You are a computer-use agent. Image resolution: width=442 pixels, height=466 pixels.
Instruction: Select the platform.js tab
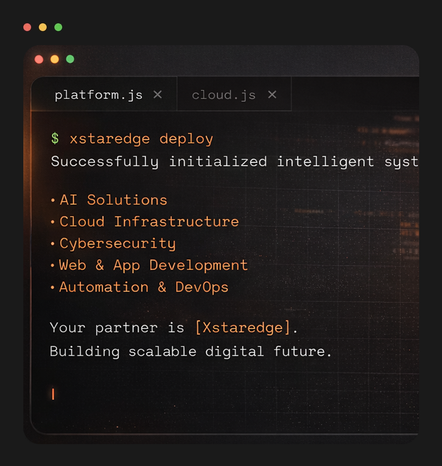(x=99, y=95)
